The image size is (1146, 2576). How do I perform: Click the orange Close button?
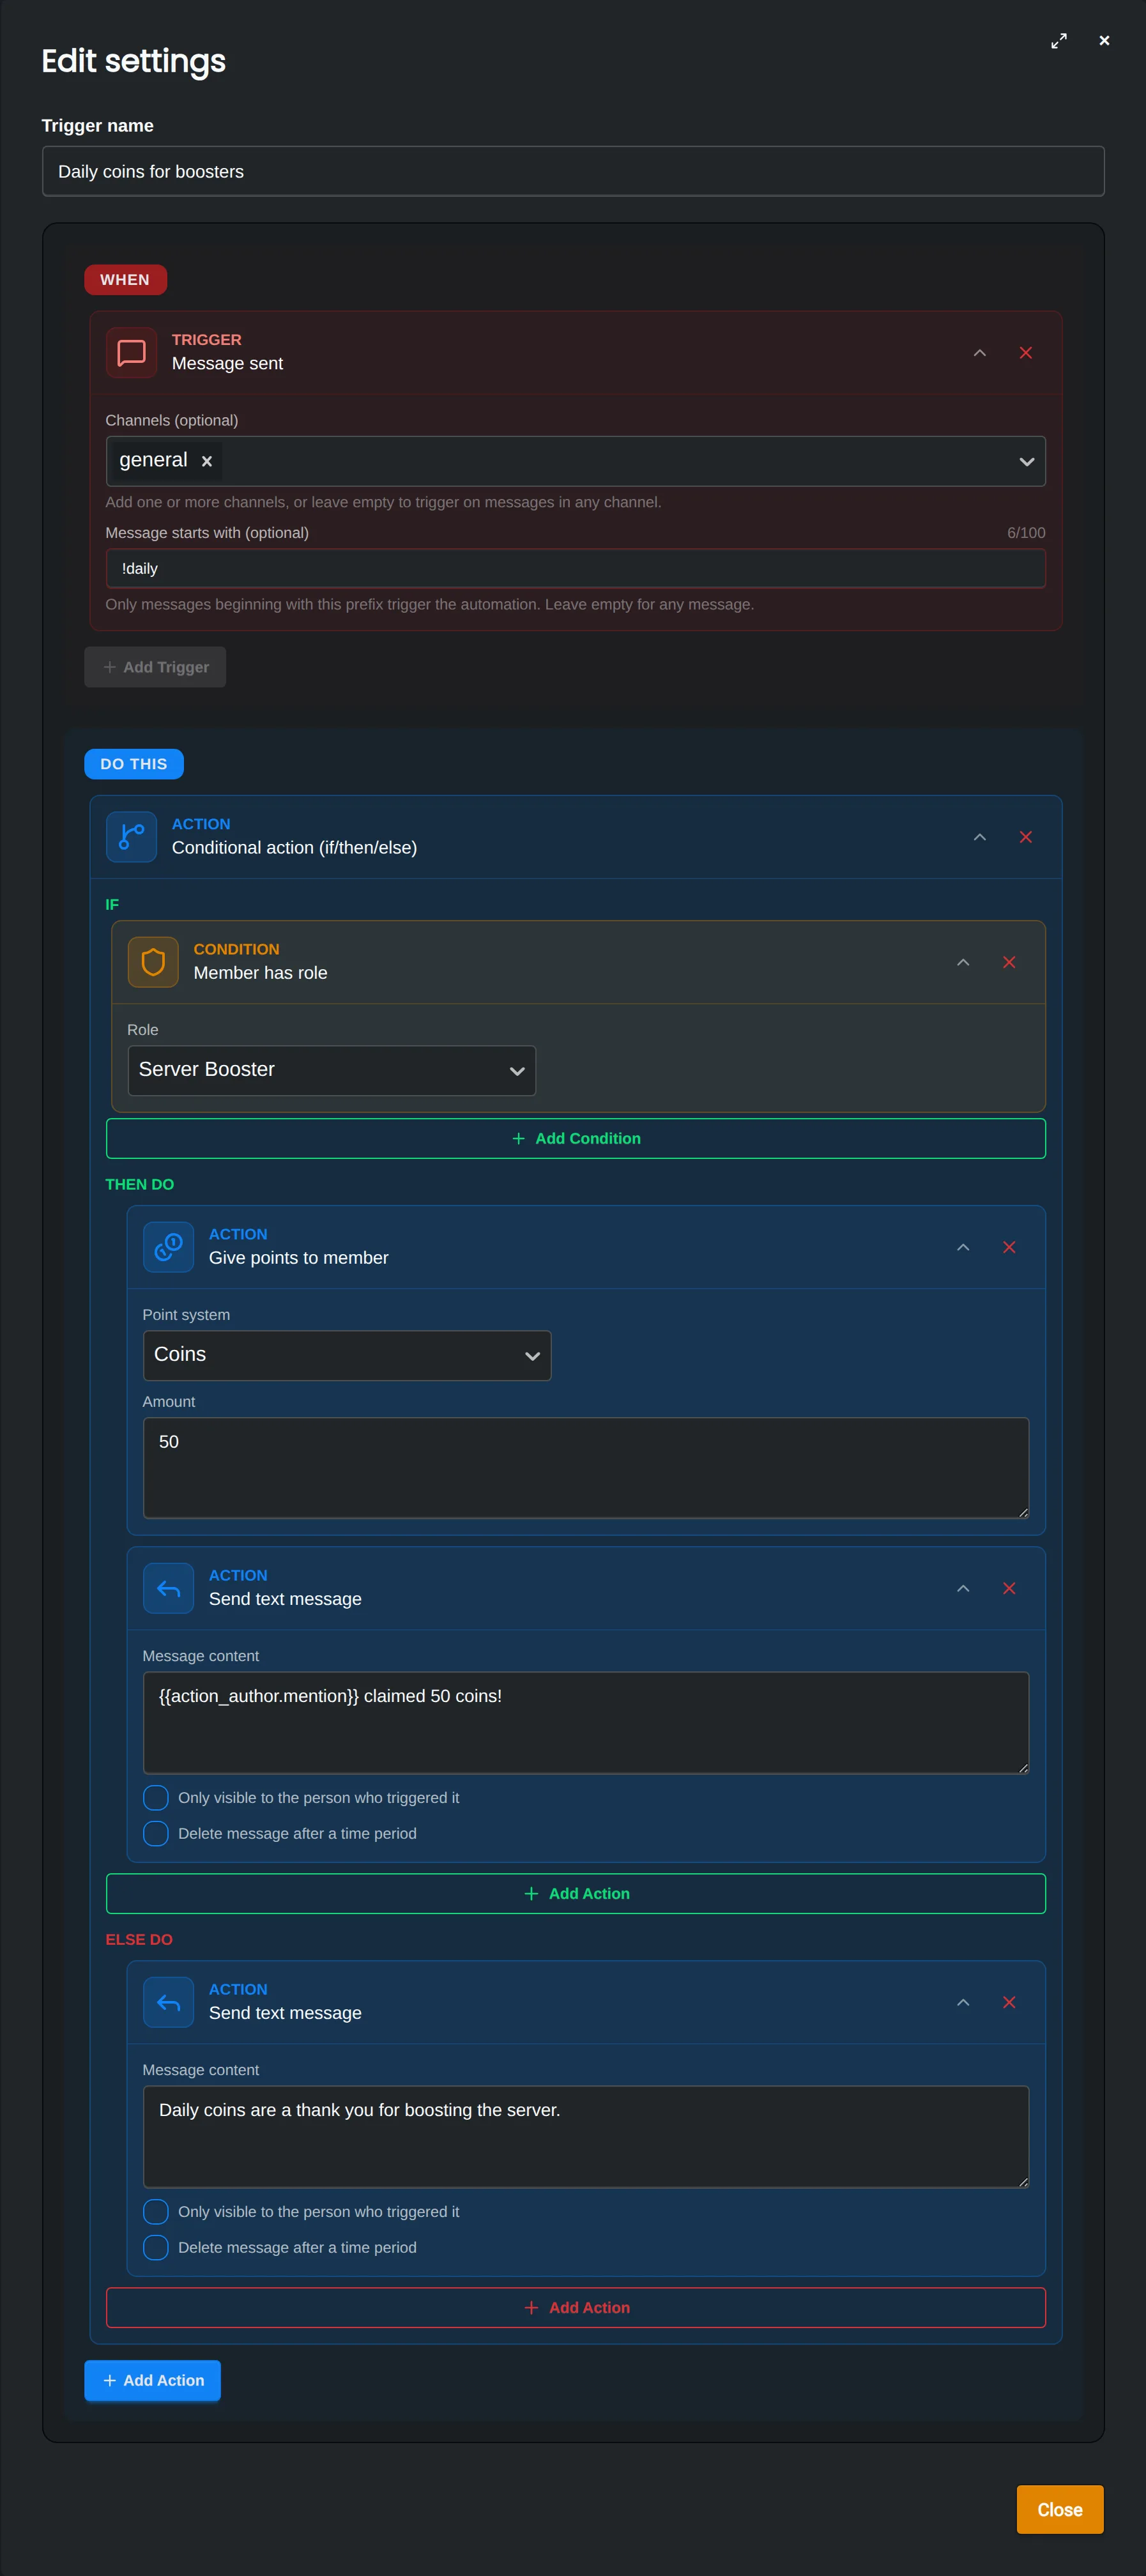[1060, 2509]
